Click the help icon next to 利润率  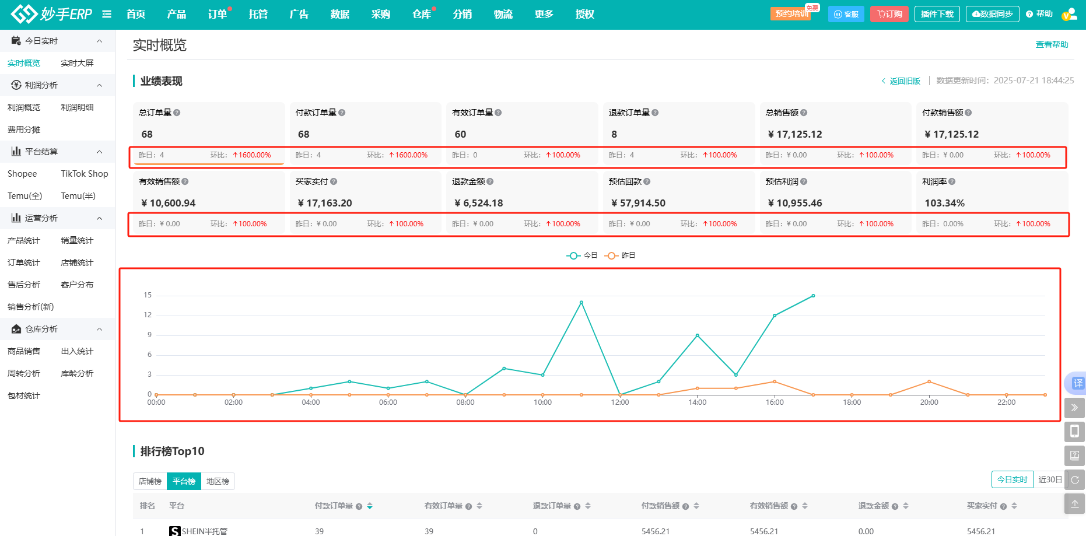point(952,181)
